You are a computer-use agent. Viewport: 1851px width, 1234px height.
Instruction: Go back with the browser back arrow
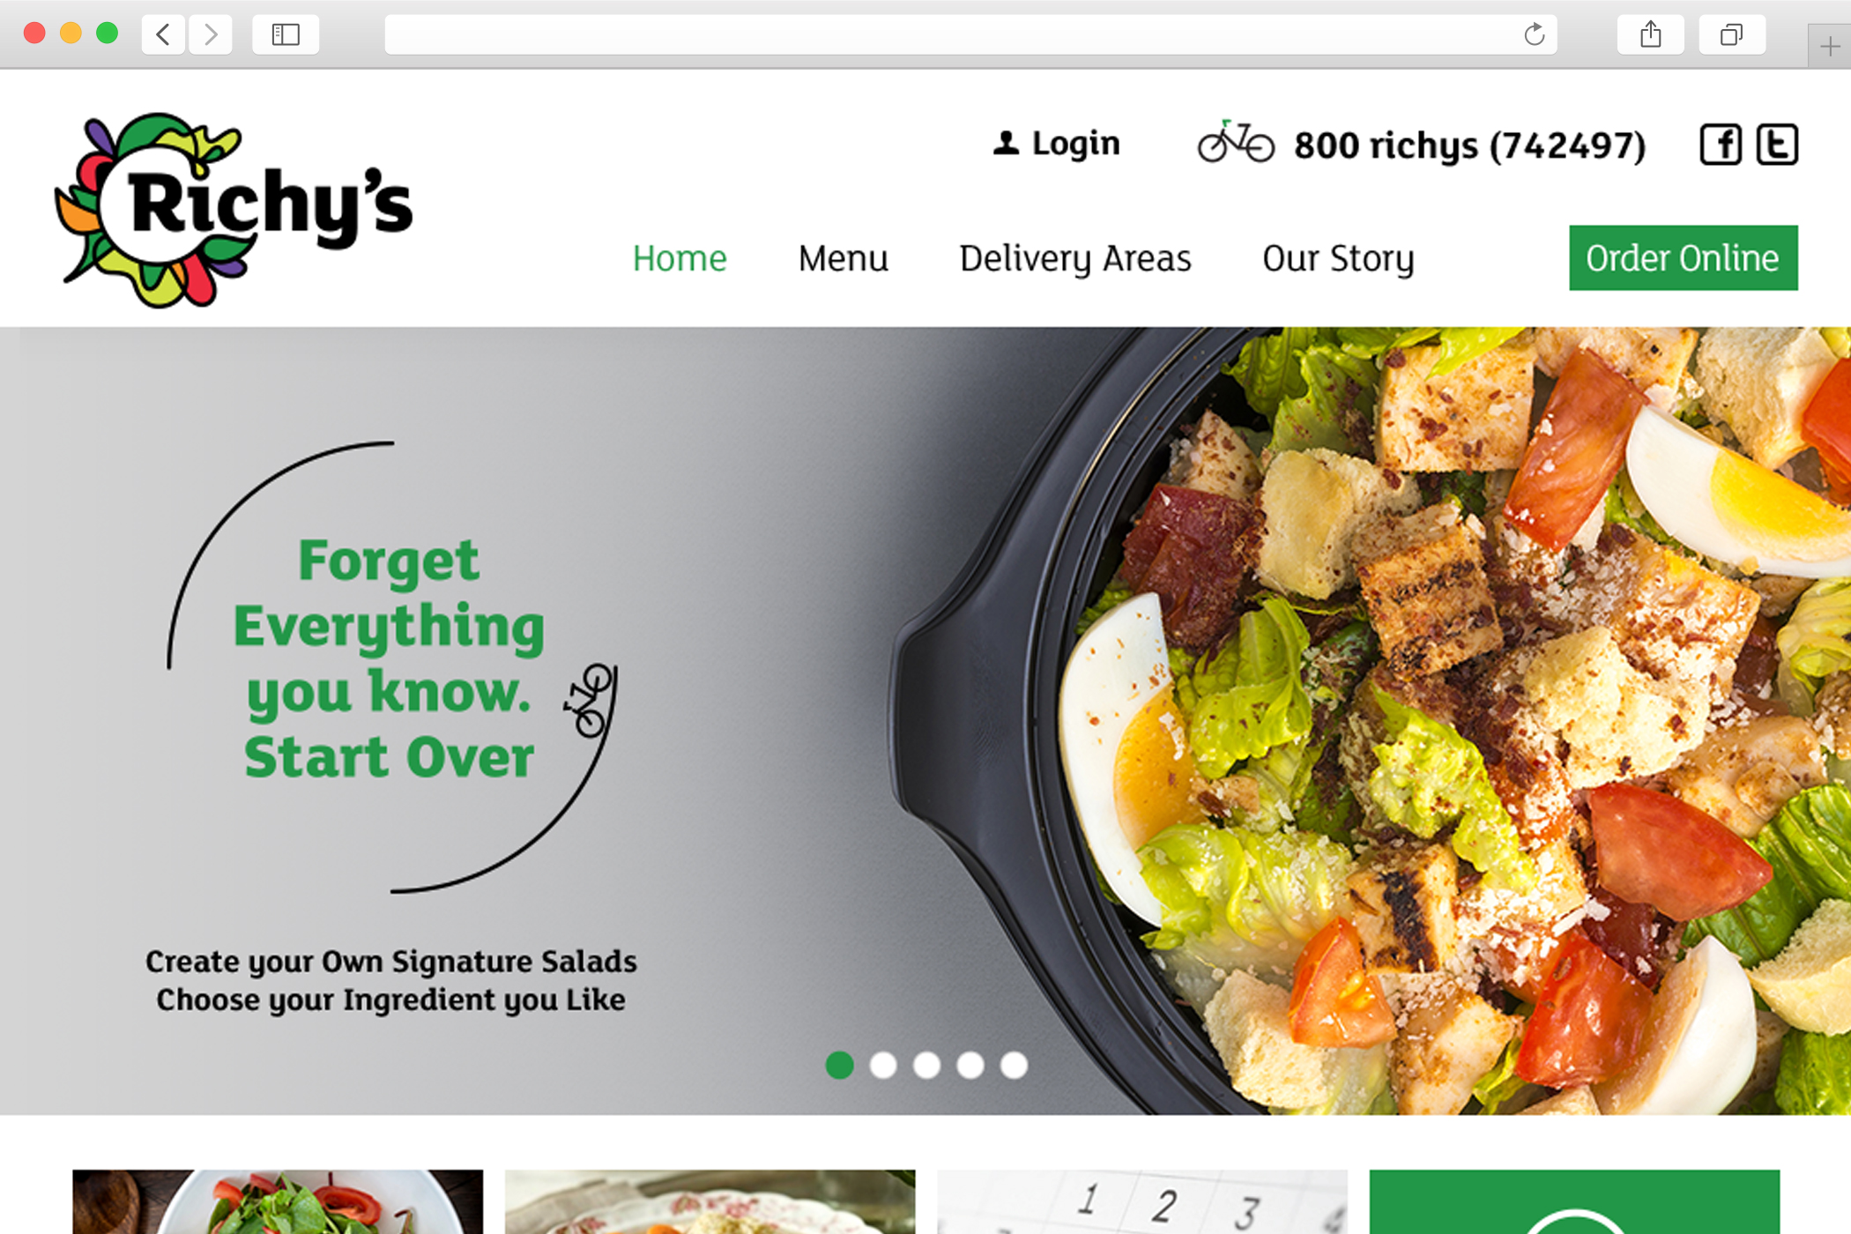[163, 34]
